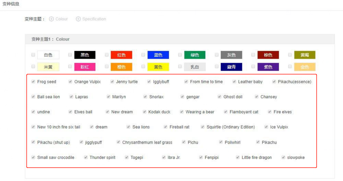
Task: Select the navy 藏青 color swatch
Action: click(232, 67)
